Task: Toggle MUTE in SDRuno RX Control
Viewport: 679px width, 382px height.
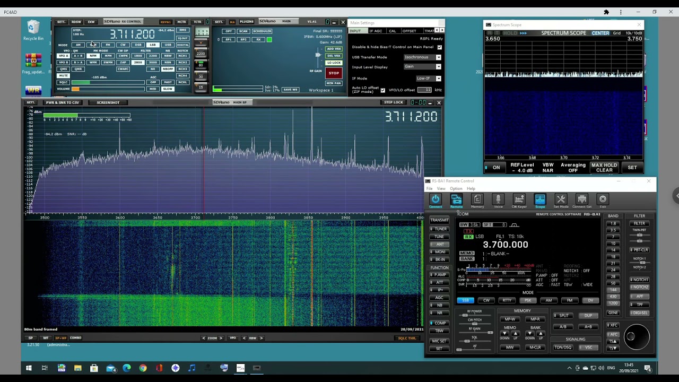Action: [x=64, y=76]
